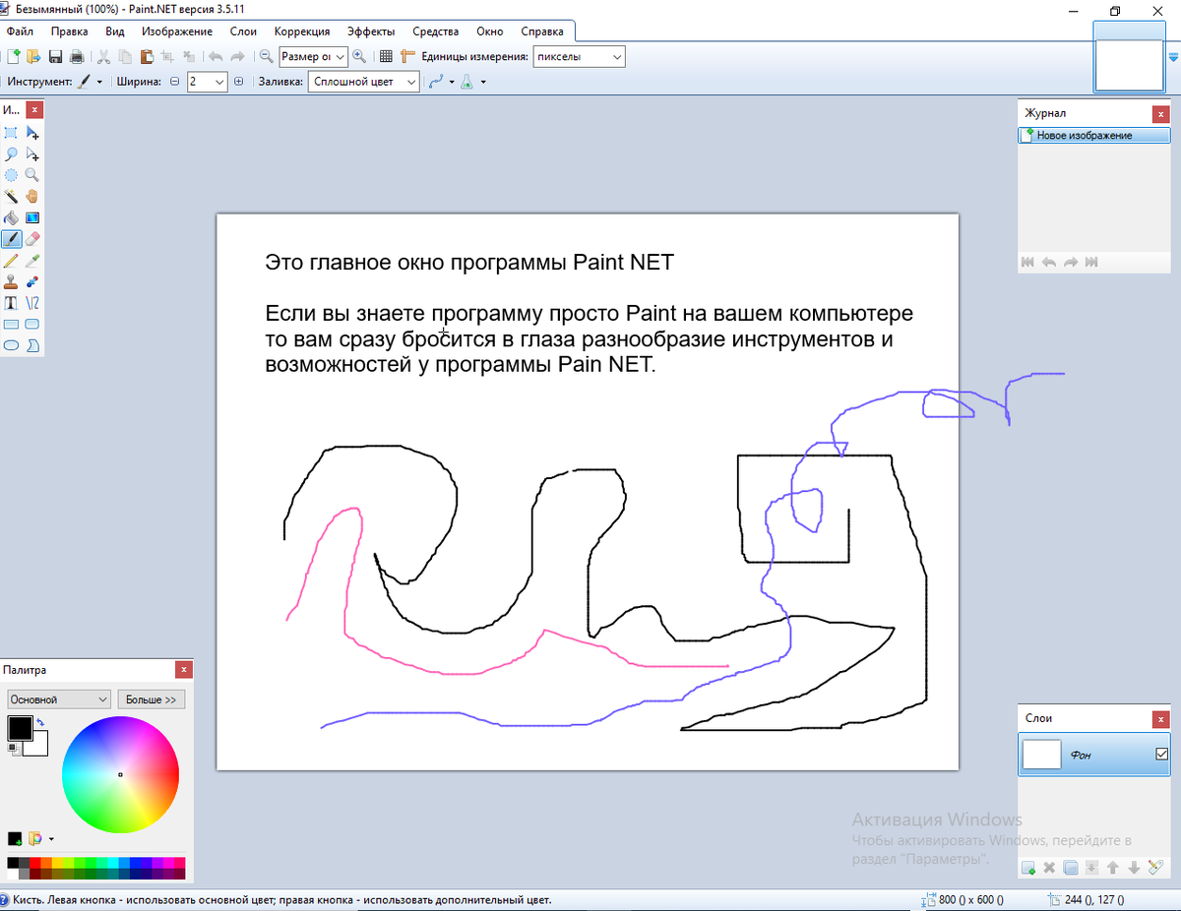Select the Move Selection tool
This screenshot has width=1181, height=911.
(32, 154)
